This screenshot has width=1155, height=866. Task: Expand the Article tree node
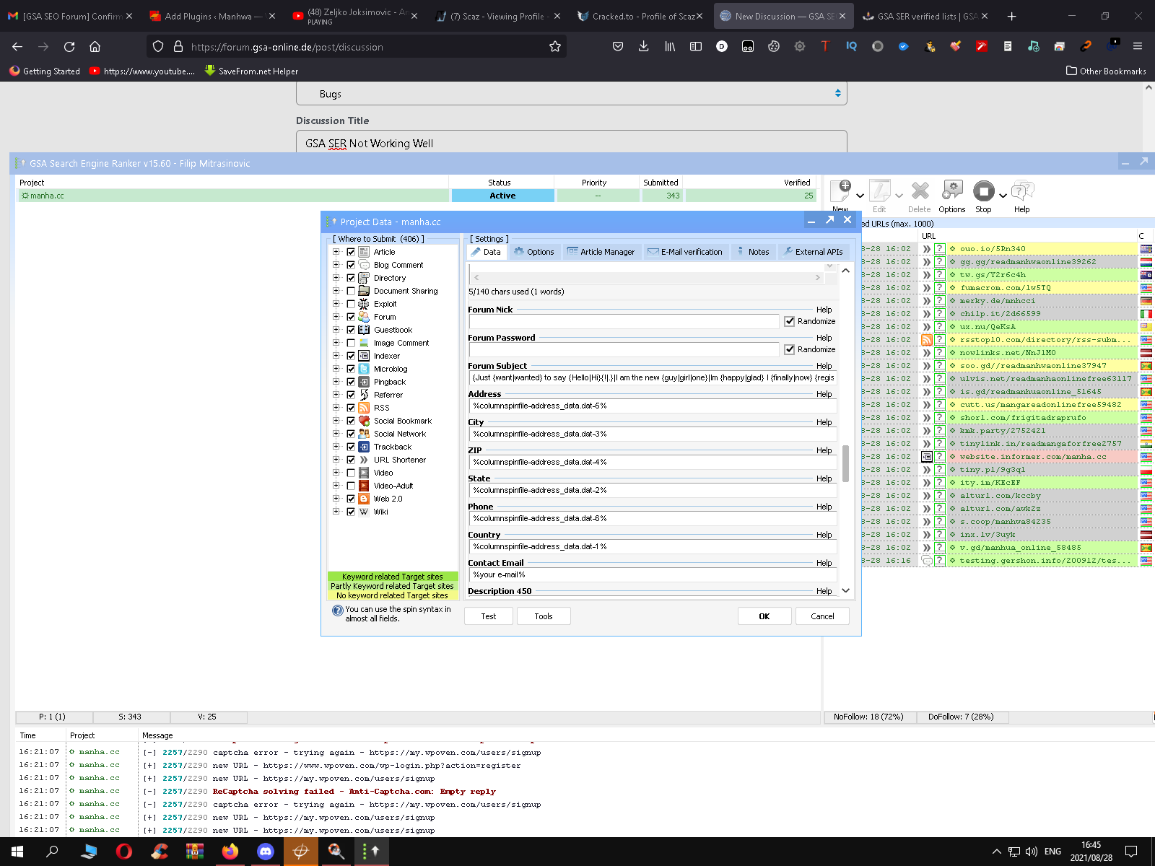336,252
